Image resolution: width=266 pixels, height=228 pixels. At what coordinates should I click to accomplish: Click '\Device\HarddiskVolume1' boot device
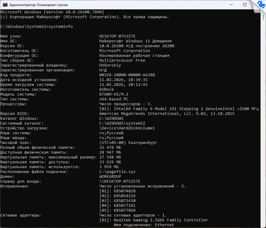(x=127, y=128)
